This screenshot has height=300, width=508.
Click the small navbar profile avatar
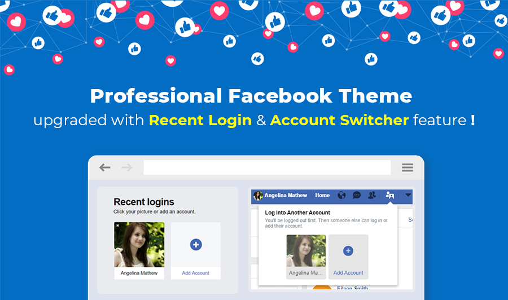258,196
